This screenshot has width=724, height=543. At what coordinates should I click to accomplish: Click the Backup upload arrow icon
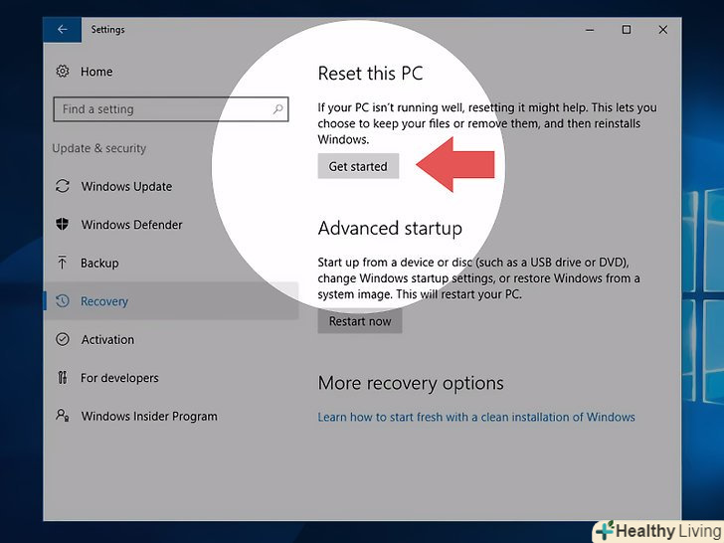pos(62,263)
